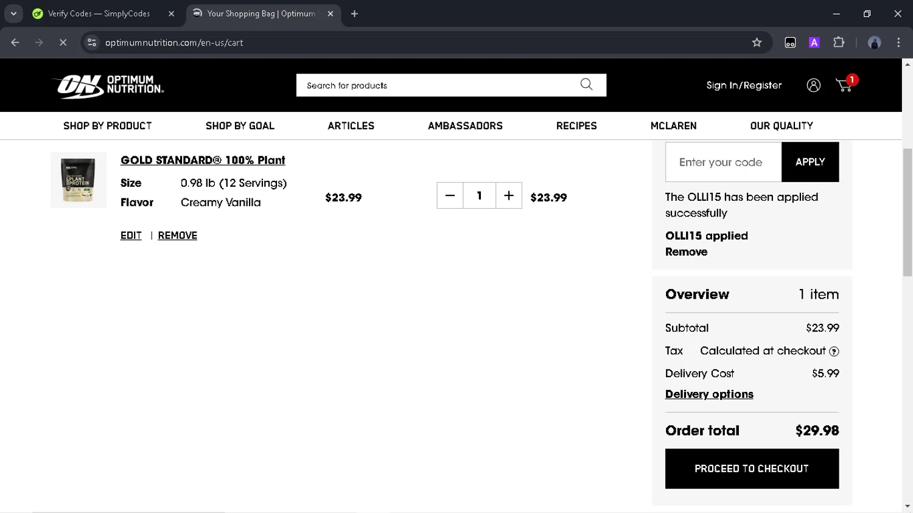913x513 pixels.
Task: Open the SHOP BY PRODUCT menu
Action: pos(108,126)
